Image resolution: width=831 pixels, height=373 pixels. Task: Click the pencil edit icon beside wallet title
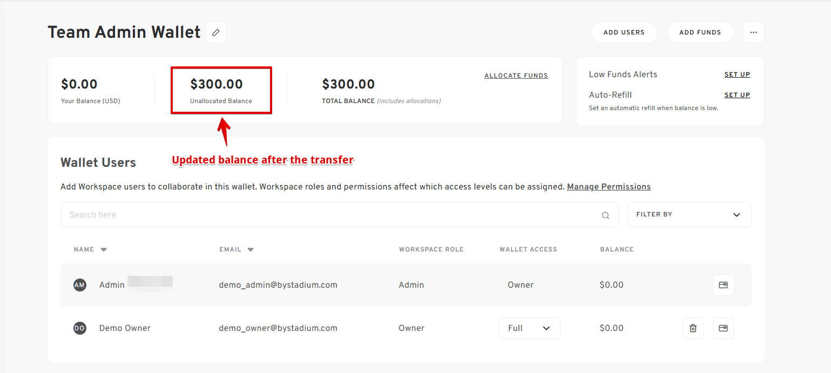(216, 32)
